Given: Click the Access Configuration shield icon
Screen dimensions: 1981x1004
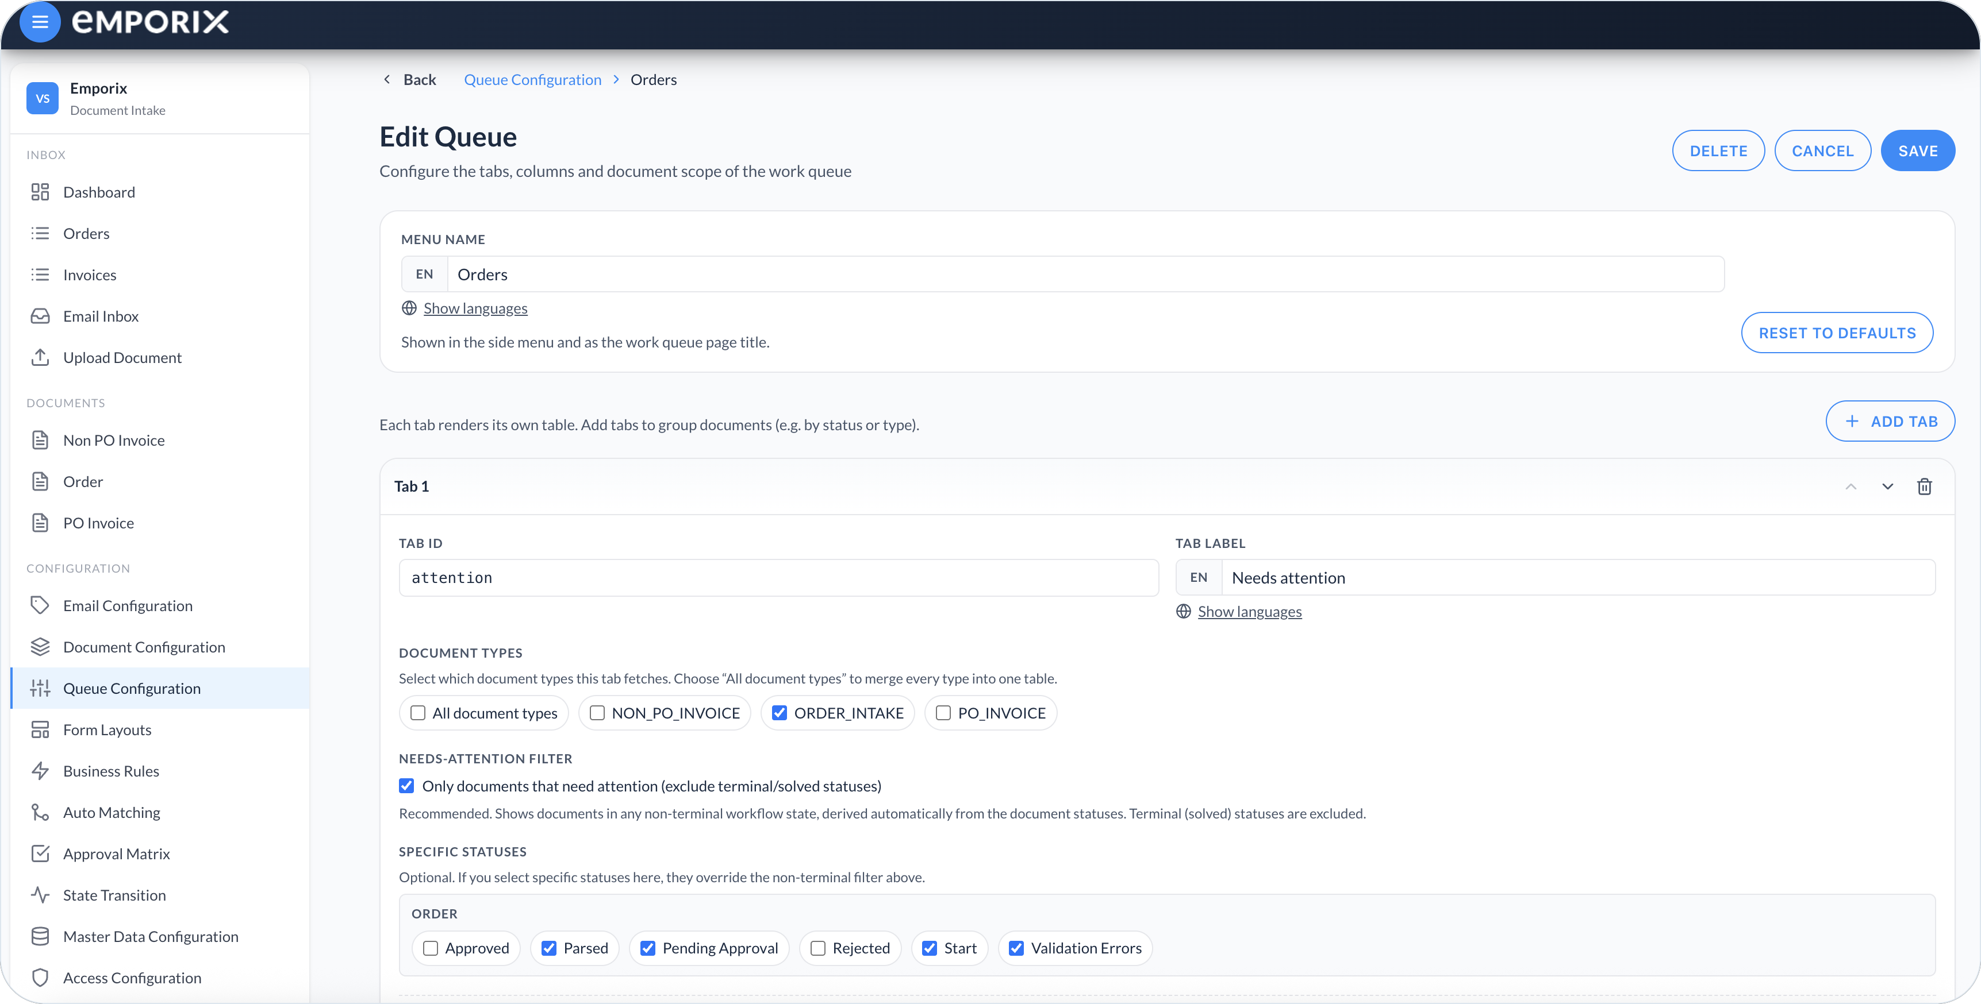Looking at the screenshot, I should (40, 977).
